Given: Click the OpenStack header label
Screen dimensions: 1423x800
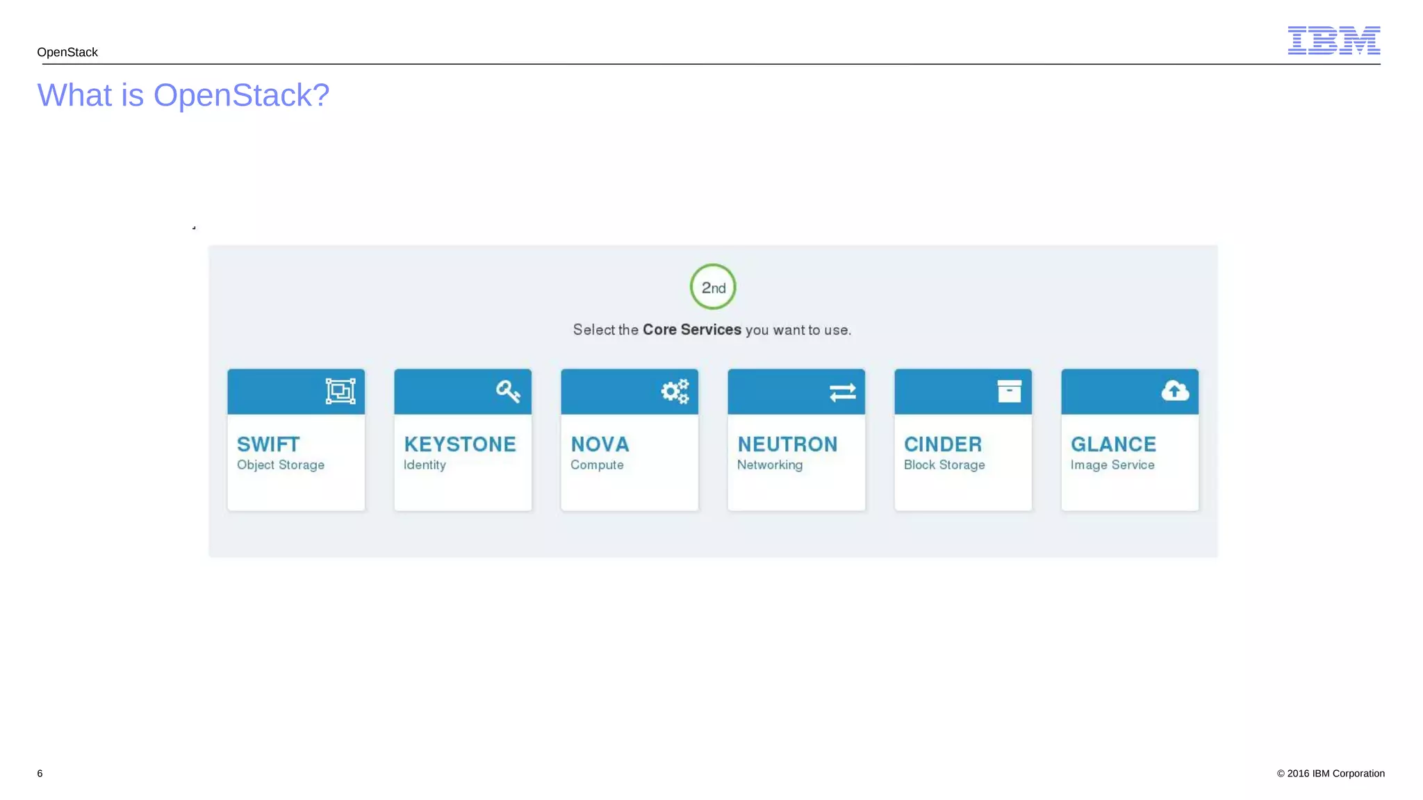Looking at the screenshot, I should tap(67, 52).
